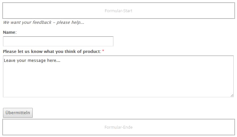The height and width of the screenshot is (137, 237).
Task: Click the word 'product' in the label
Action: 92,52
